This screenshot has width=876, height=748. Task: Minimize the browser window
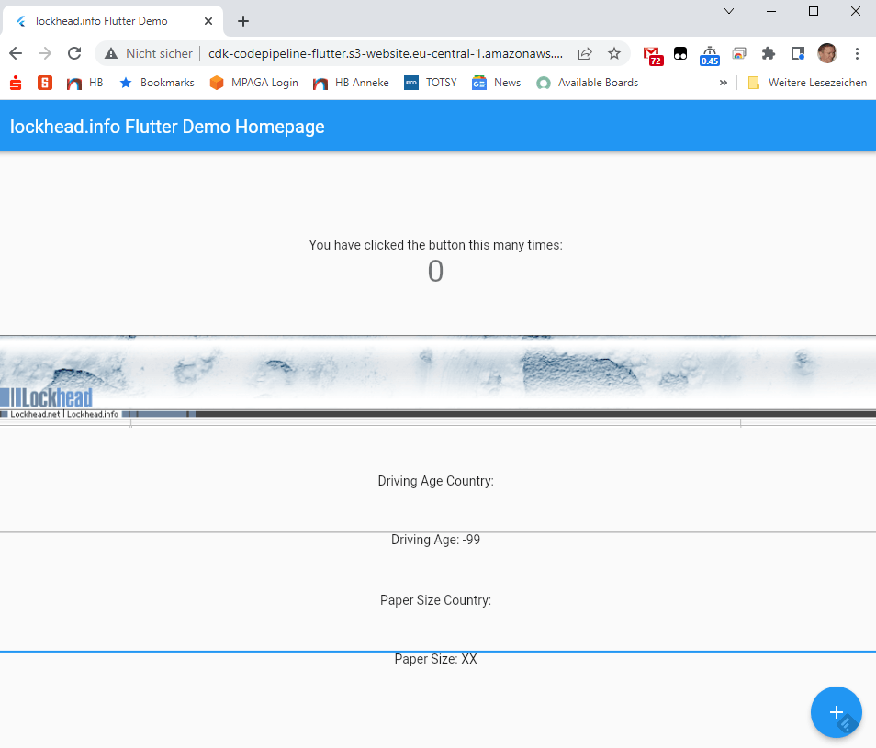771,11
